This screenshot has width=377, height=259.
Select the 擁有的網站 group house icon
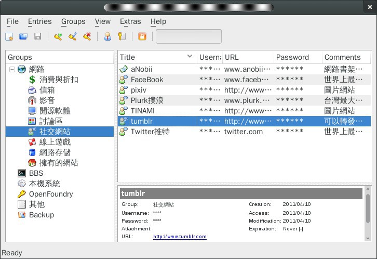[x=32, y=163]
